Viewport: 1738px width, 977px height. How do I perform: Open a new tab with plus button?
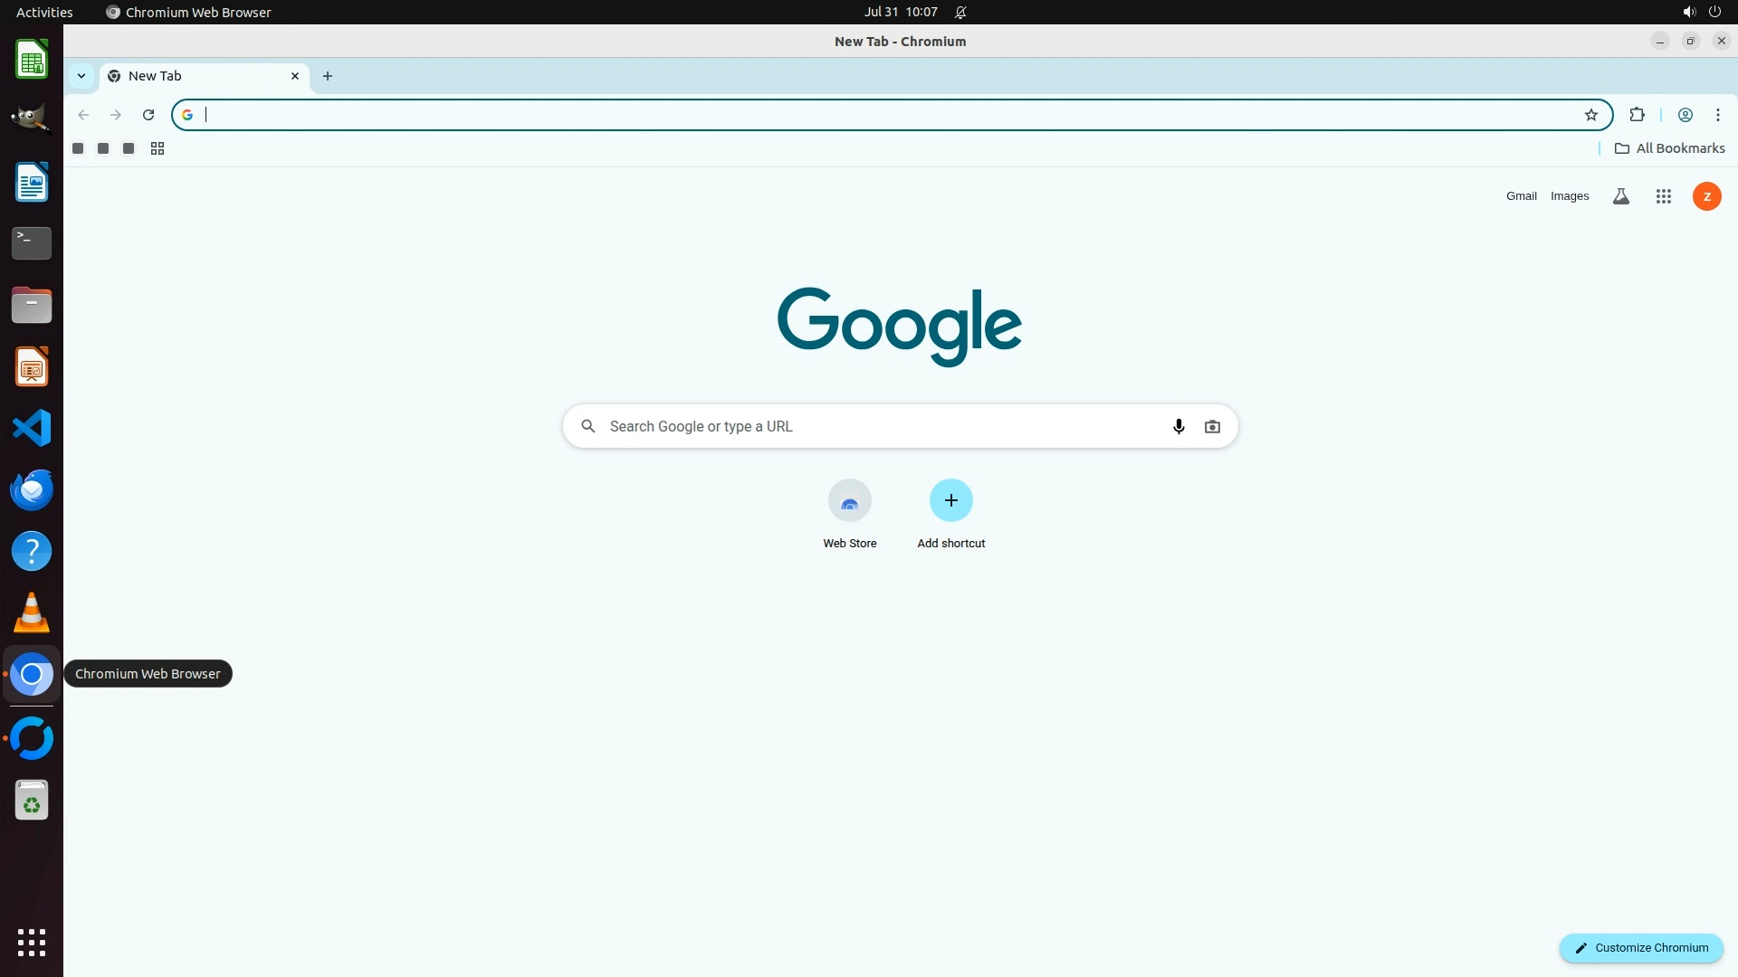[328, 76]
